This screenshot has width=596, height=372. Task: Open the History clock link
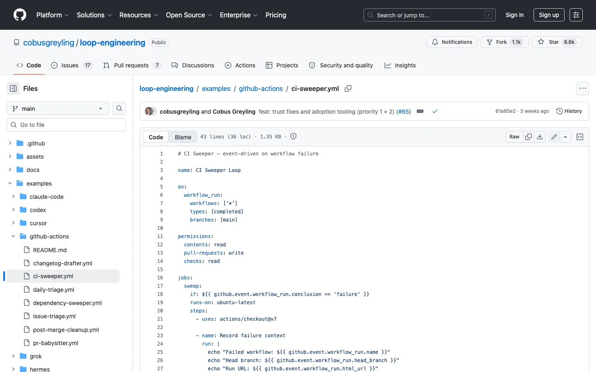point(569,111)
